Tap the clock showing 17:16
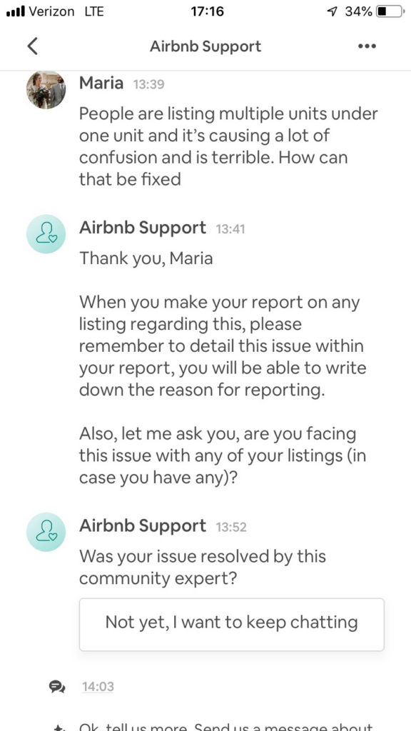The image size is (411, 731). point(205,11)
